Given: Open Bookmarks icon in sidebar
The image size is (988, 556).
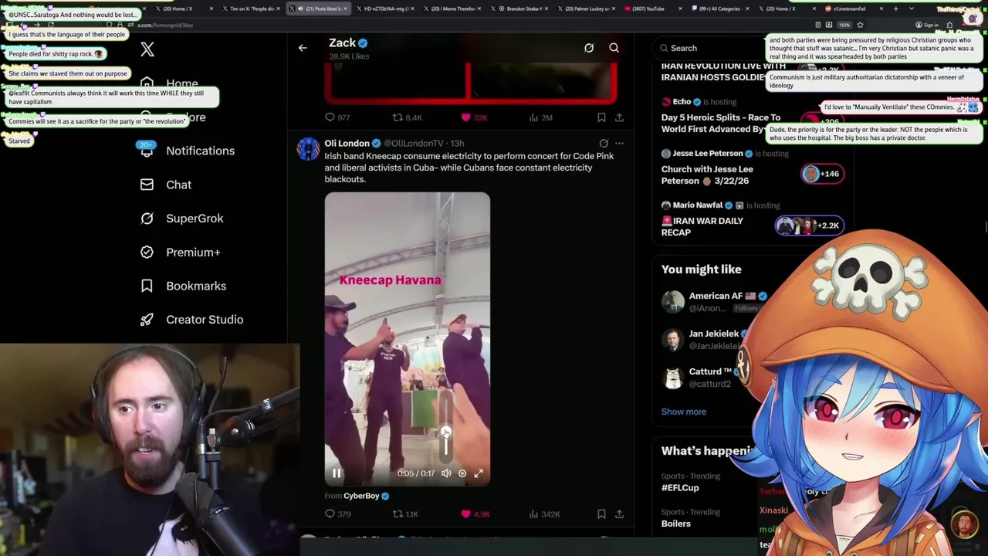Looking at the screenshot, I should 147,286.
